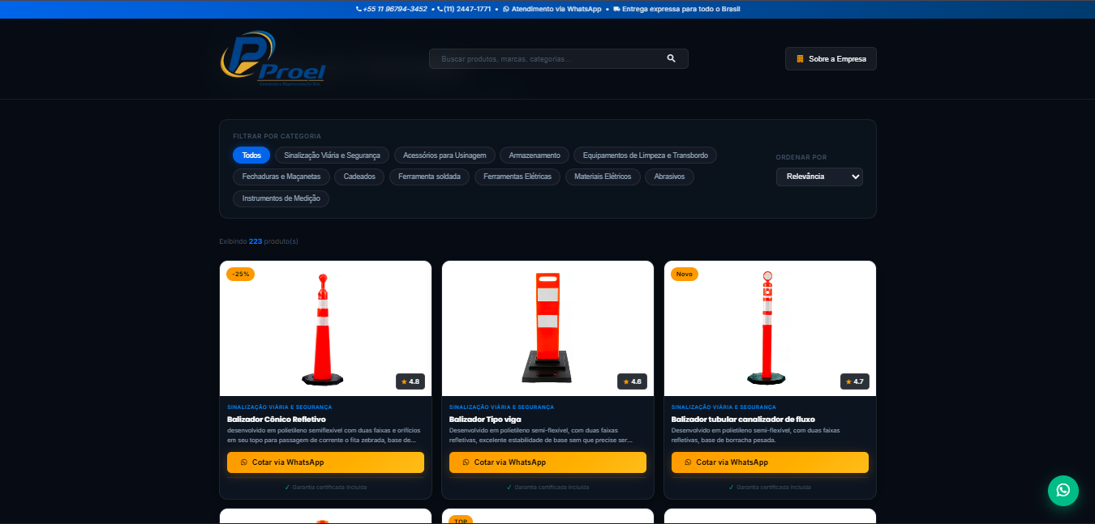
Task: Cotar via WhatsApp for Balizador Cônico Refletivo
Action: 325,462
